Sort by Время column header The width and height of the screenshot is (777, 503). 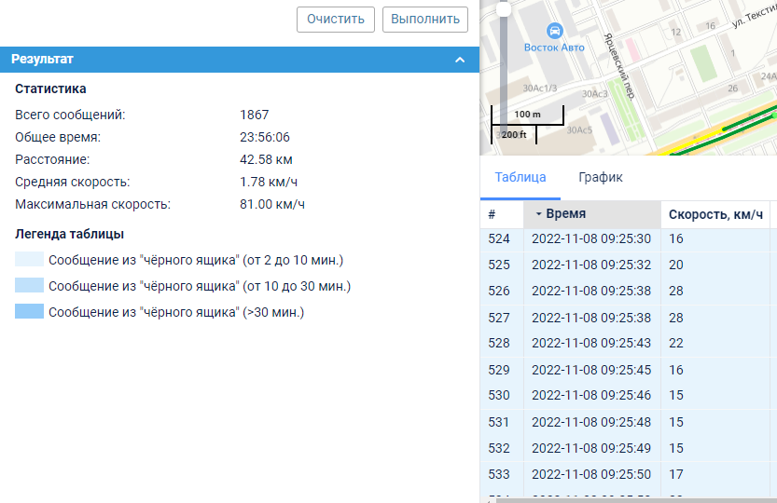click(591, 214)
